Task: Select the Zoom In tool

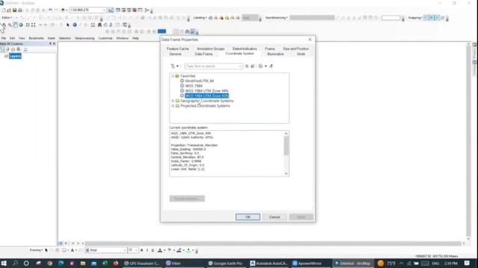Action: (4, 25)
